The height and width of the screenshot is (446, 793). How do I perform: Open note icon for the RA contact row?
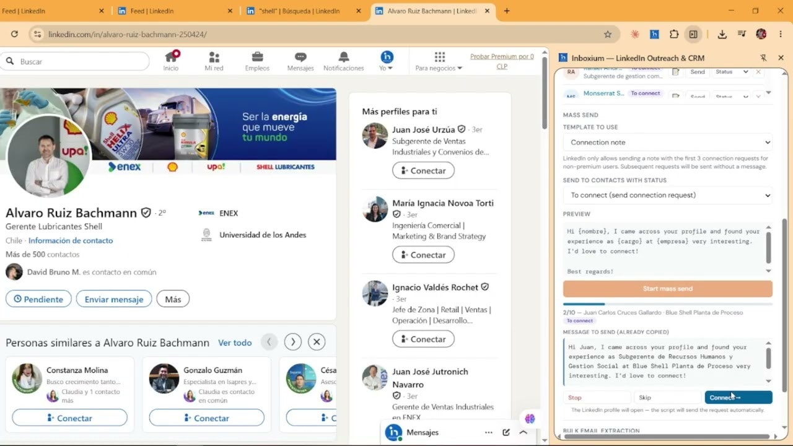(676, 72)
